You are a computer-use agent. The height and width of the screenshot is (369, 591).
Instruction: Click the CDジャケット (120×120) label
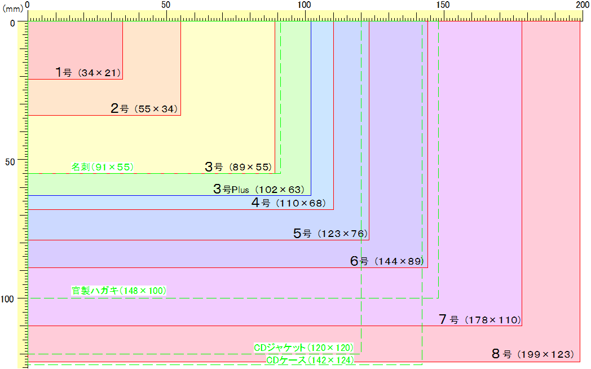click(x=303, y=348)
